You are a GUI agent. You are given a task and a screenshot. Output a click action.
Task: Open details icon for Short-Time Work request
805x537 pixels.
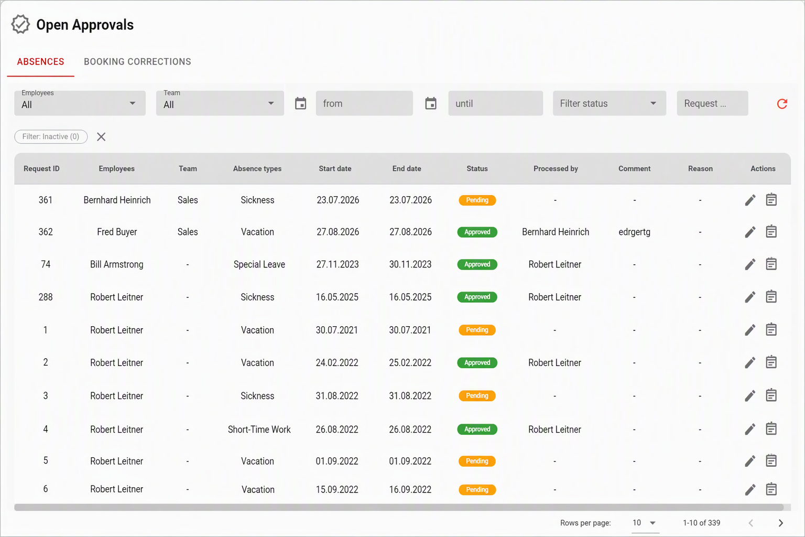(771, 429)
